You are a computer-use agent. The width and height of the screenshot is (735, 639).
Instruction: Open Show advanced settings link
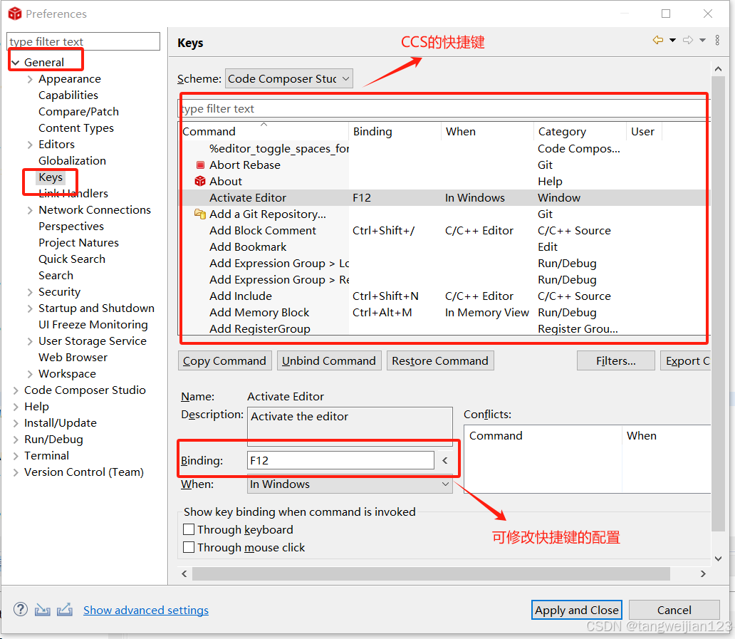pyautogui.click(x=146, y=610)
